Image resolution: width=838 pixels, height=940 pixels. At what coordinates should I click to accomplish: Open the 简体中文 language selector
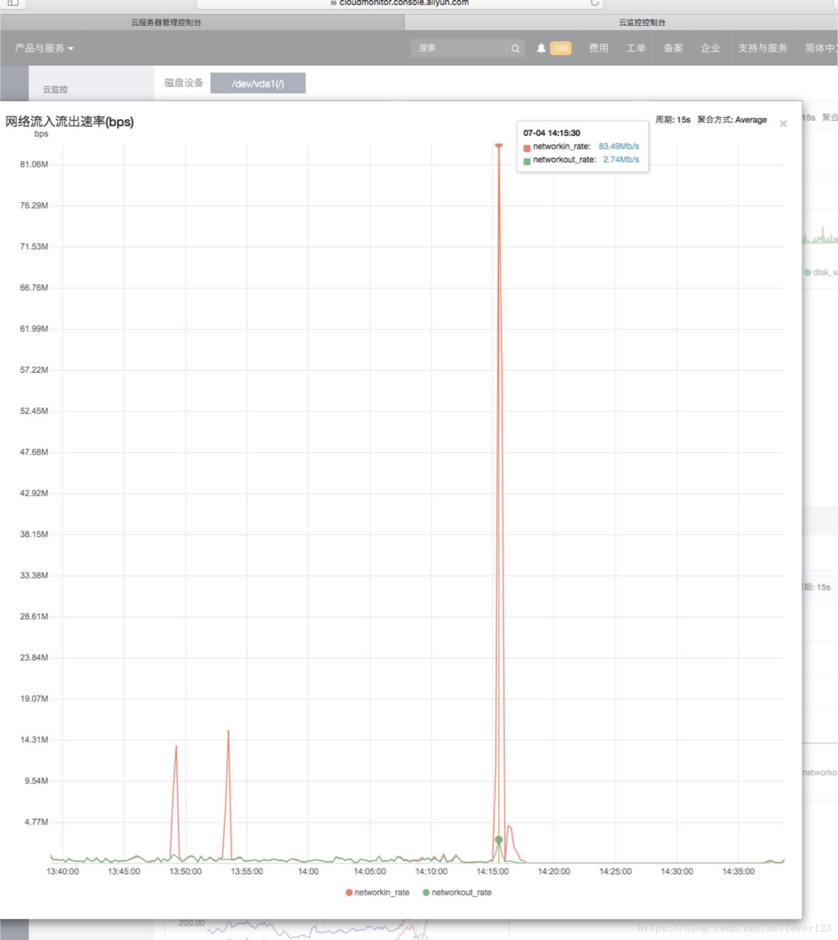click(820, 48)
